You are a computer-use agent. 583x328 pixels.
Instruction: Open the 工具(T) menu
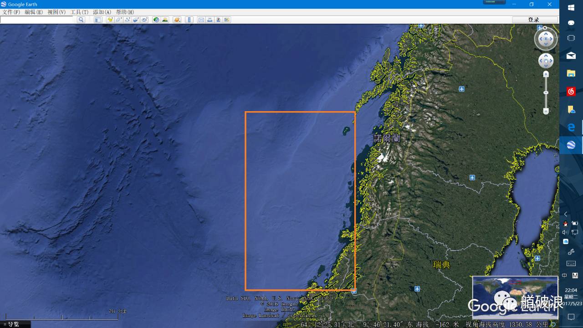[79, 12]
